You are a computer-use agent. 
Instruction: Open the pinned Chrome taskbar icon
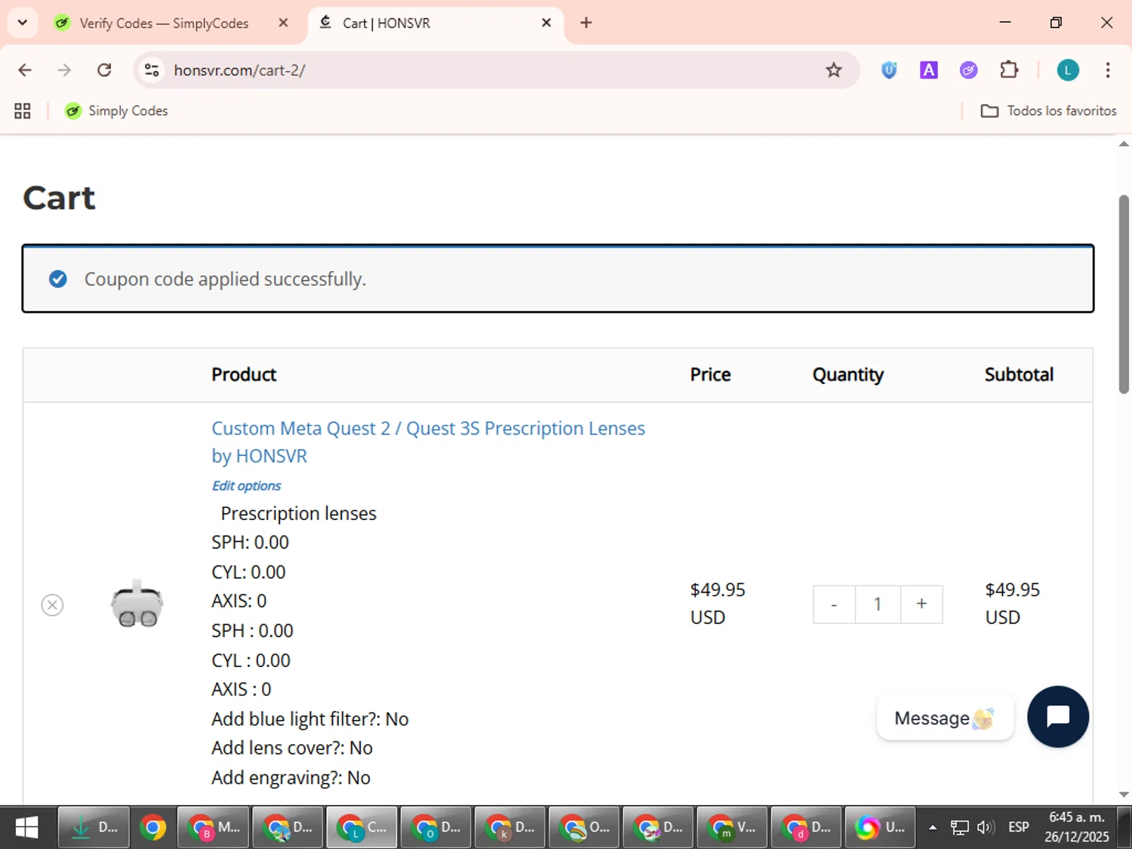coord(152,828)
